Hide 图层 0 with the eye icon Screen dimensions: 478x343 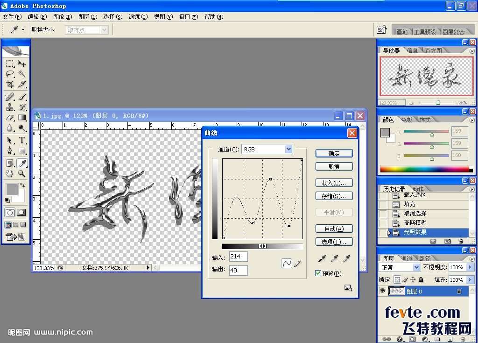[382, 291]
